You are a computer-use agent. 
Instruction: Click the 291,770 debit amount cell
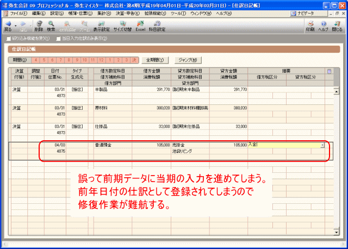[x=151, y=90]
